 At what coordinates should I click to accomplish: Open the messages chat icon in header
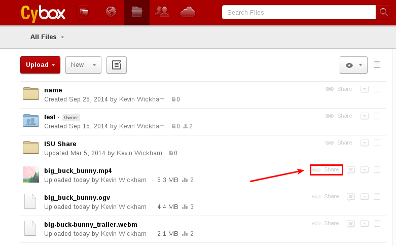pyautogui.click(x=84, y=12)
